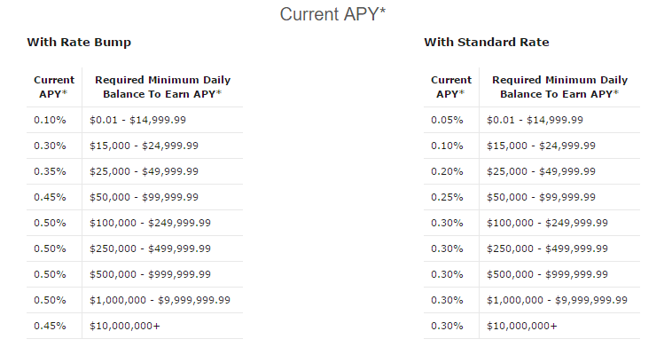Click Required Minimum Daily Balance header, Standard Rate

pos(559,87)
